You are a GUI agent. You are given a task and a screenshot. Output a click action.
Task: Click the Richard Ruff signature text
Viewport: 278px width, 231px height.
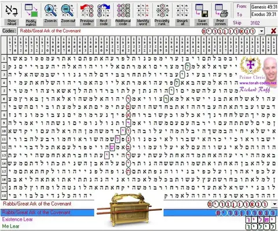pos(254,90)
